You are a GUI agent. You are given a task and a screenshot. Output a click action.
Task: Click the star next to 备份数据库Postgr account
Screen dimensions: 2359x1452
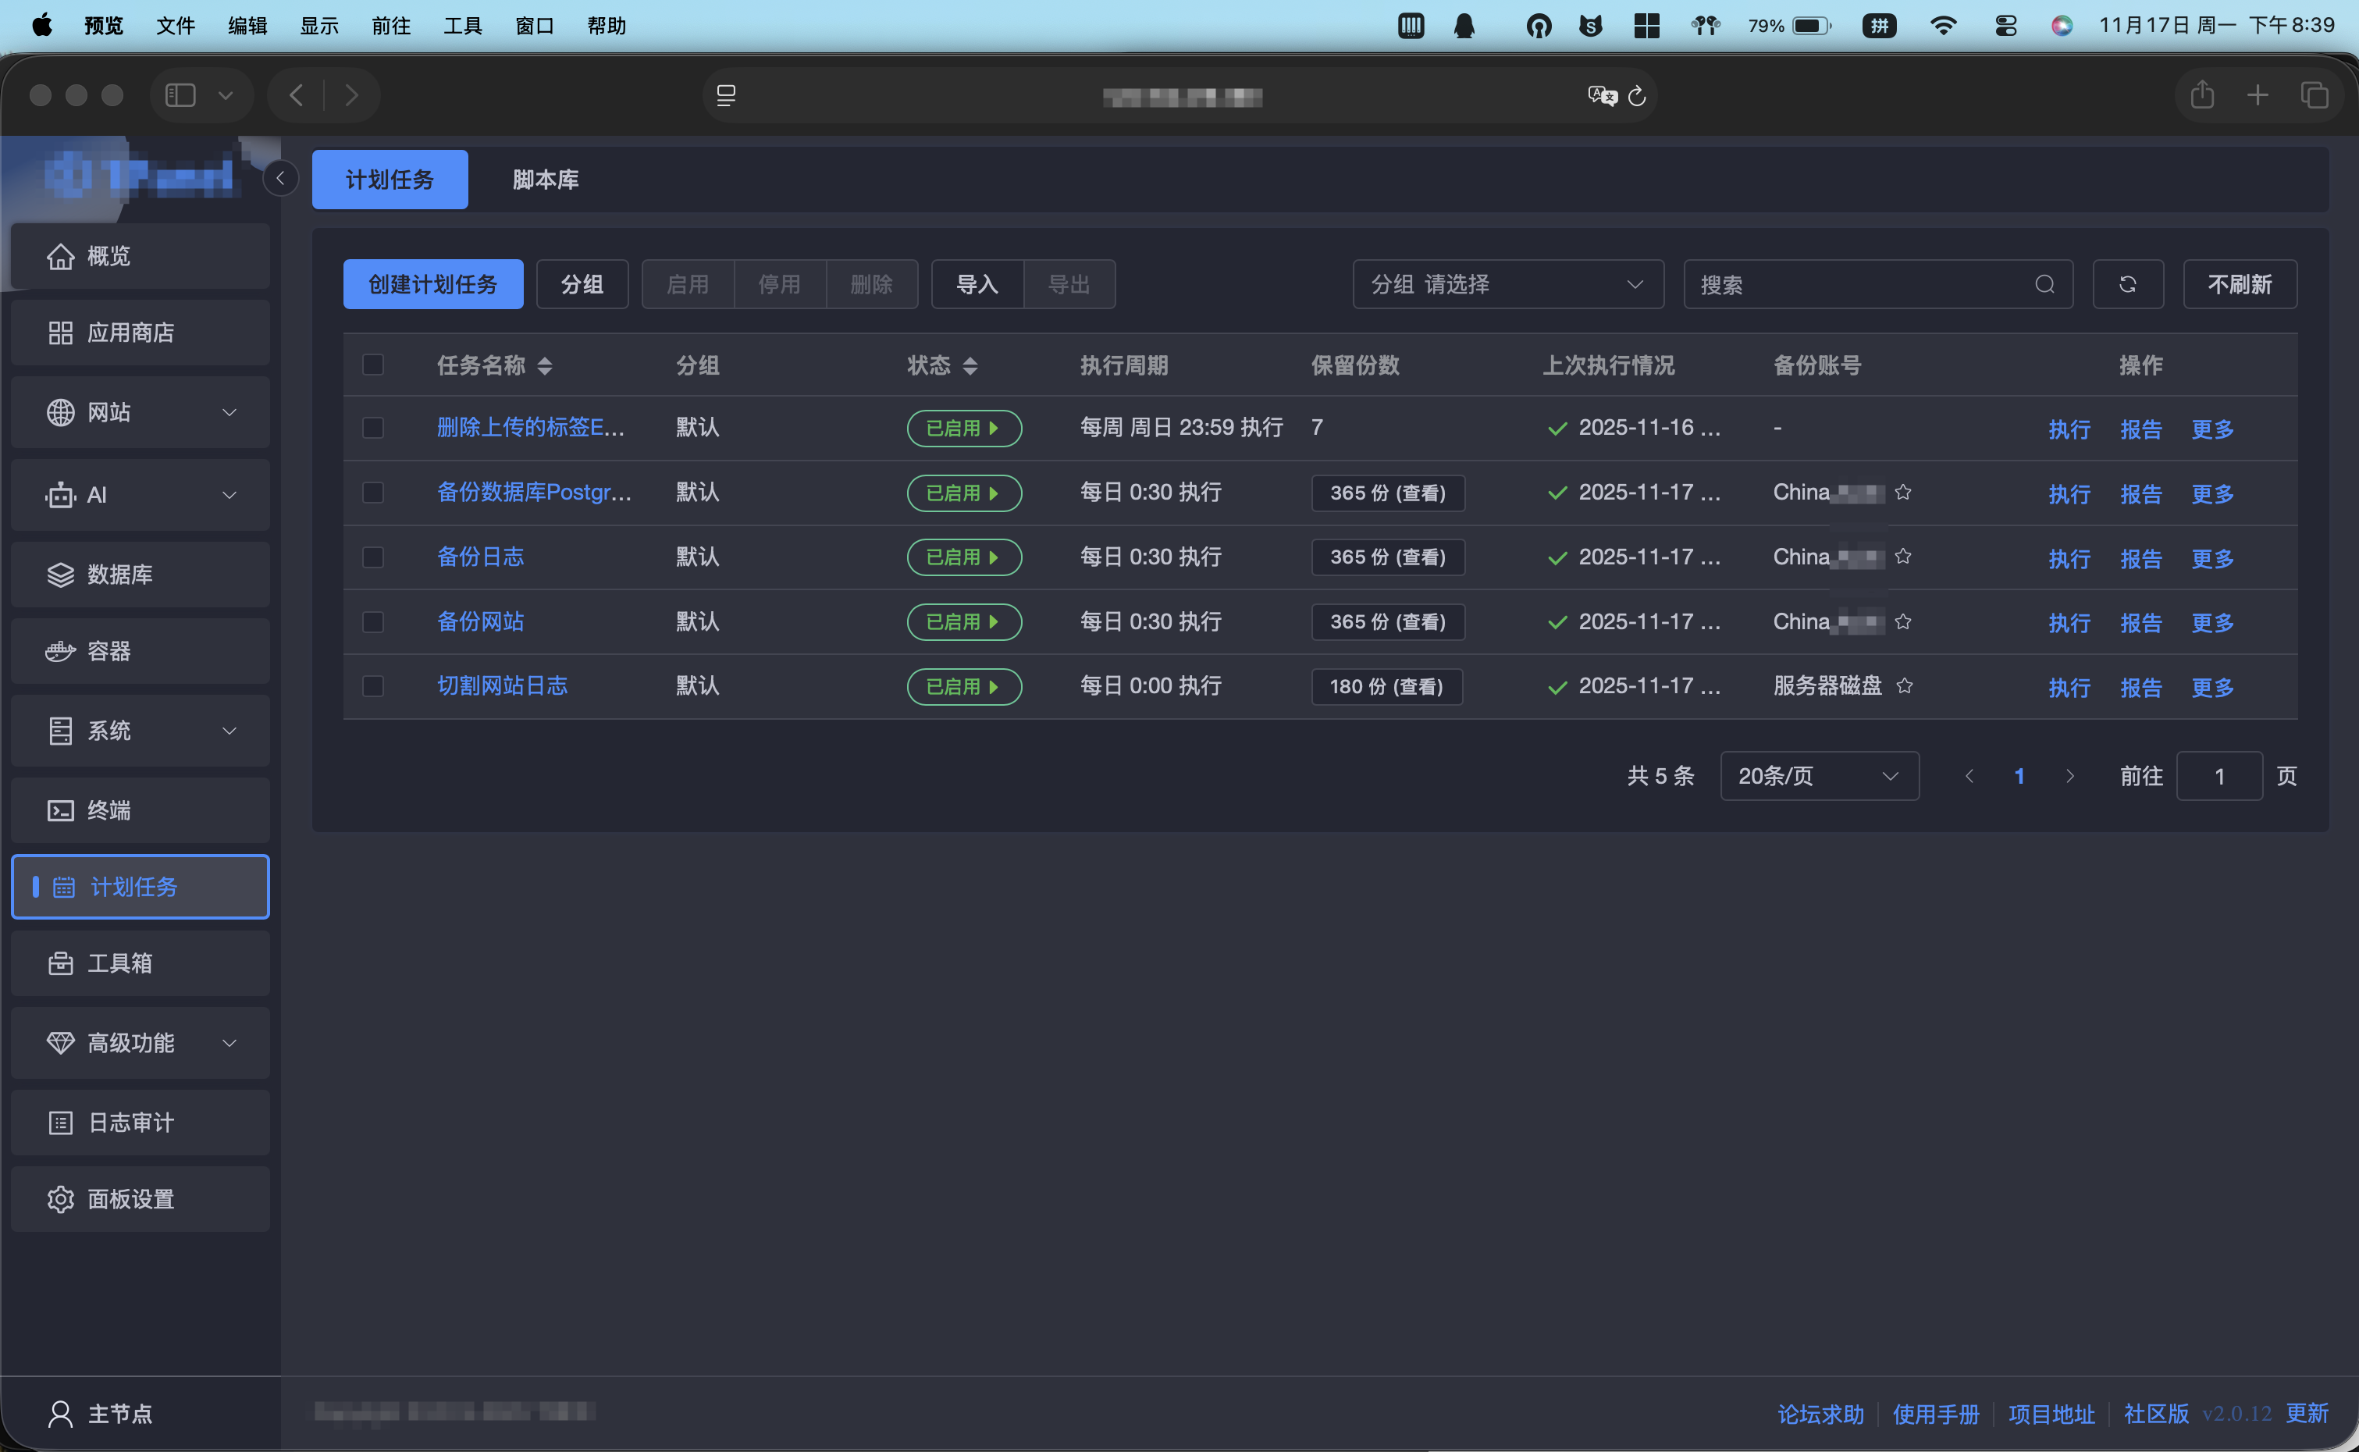[1903, 492]
